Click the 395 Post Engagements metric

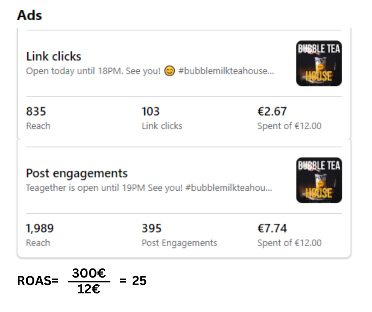[152, 228]
